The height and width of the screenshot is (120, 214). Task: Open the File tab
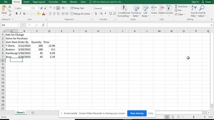tap(6, 2)
